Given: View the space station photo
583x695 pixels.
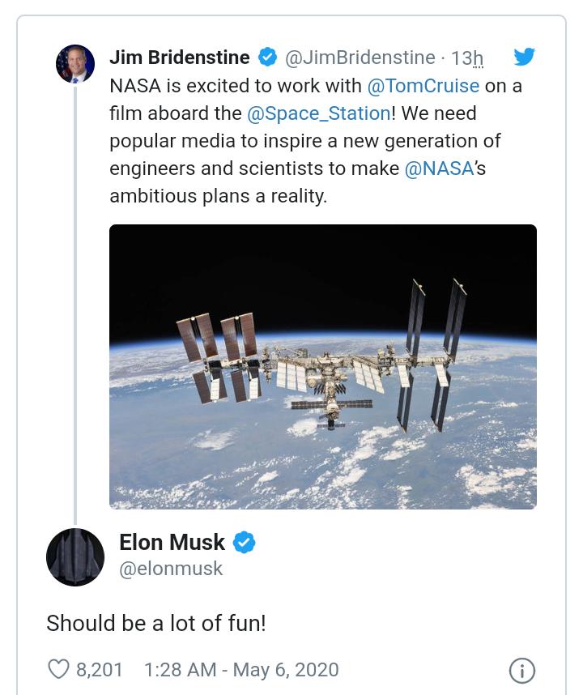Looking at the screenshot, I should point(323,366).
